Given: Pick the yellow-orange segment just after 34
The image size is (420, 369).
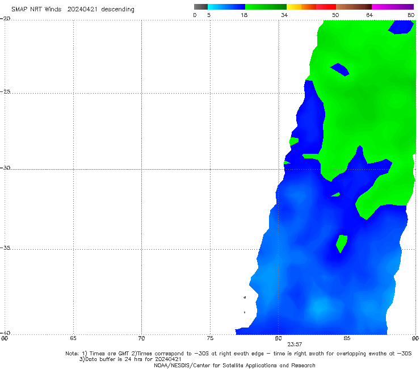Looking at the screenshot, I should point(301,7).
